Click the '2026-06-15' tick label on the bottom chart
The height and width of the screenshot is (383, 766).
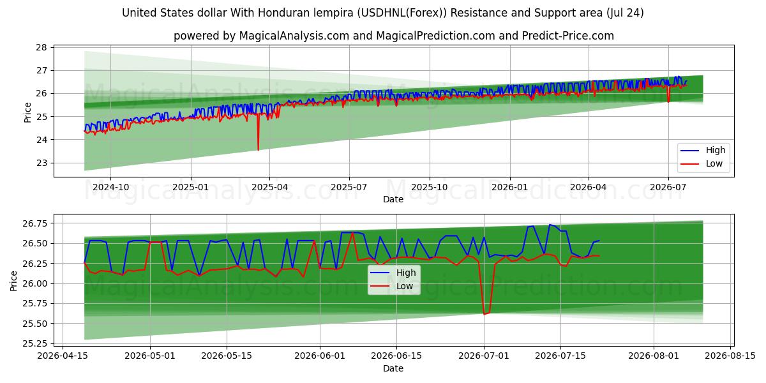pos(396,356)
